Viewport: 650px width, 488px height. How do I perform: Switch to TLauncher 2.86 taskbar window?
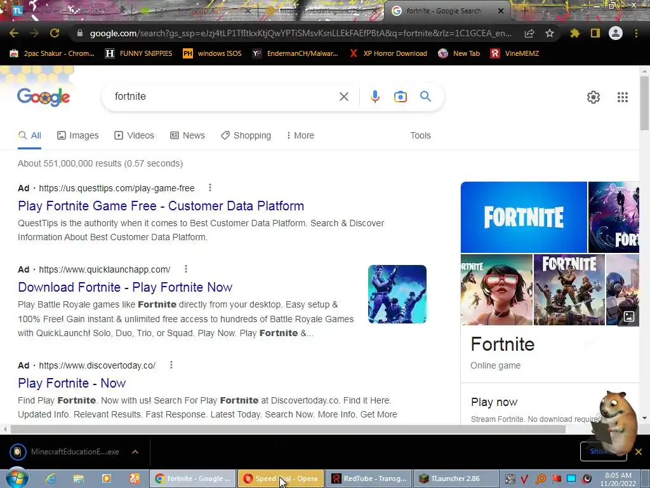tap(457, 478)
